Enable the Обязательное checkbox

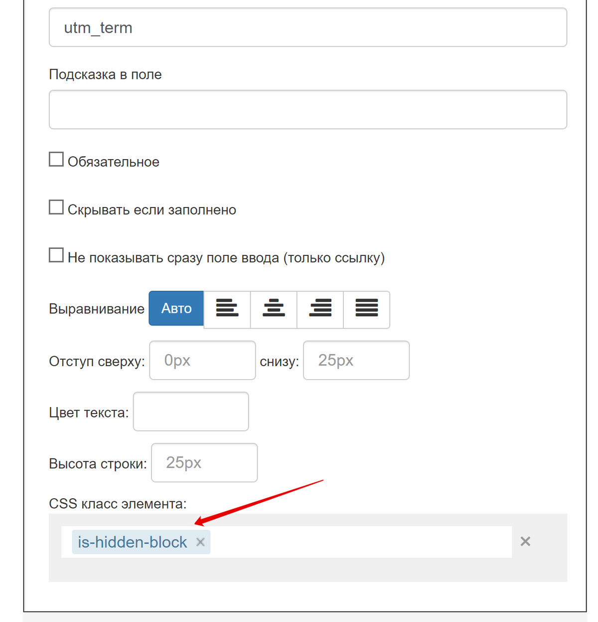click(x=56, y=160)
